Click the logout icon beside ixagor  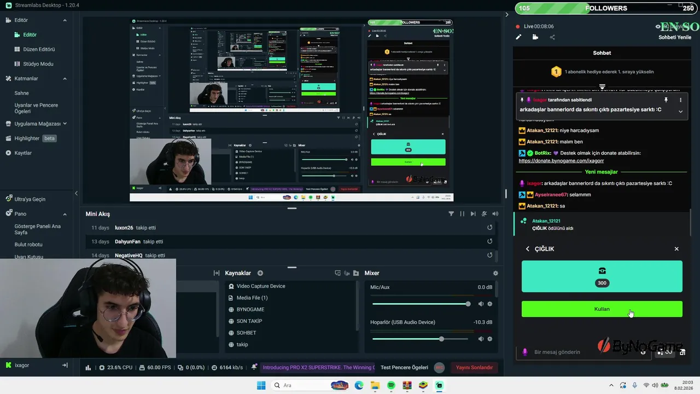tap(65, 365)
